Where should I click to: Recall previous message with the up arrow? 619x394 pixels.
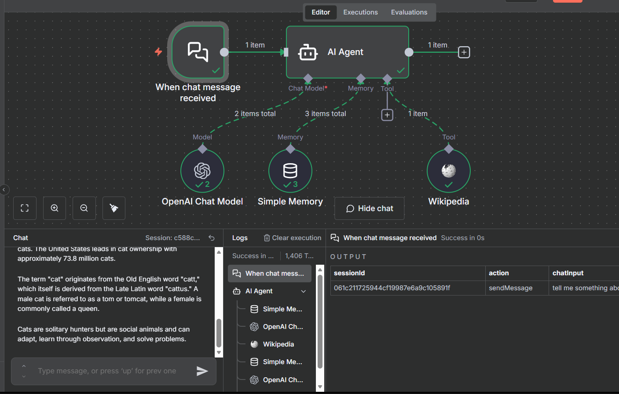coord(24,366)
